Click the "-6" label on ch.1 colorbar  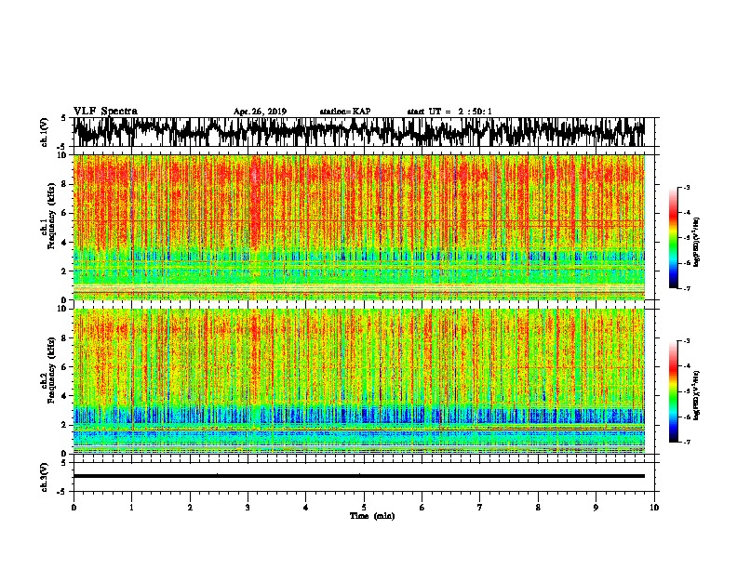point(687,263)
